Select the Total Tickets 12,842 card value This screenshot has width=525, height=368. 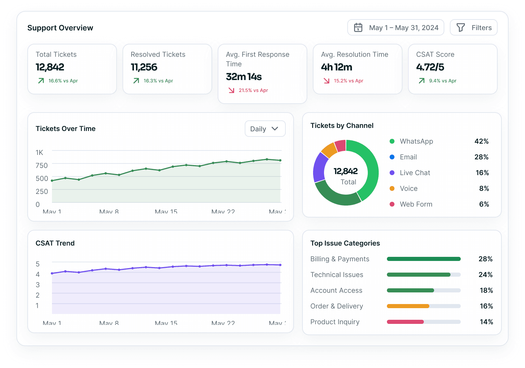pos(50,67)
